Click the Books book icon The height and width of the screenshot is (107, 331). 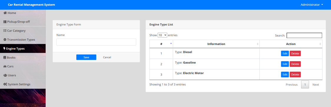click(x=5, y=57)
